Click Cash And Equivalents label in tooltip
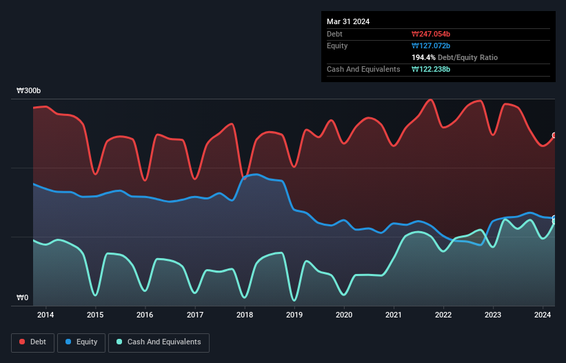 363,69
